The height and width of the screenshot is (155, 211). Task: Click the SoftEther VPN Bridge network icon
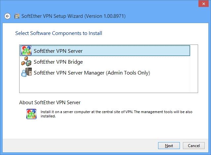[26, 61]
